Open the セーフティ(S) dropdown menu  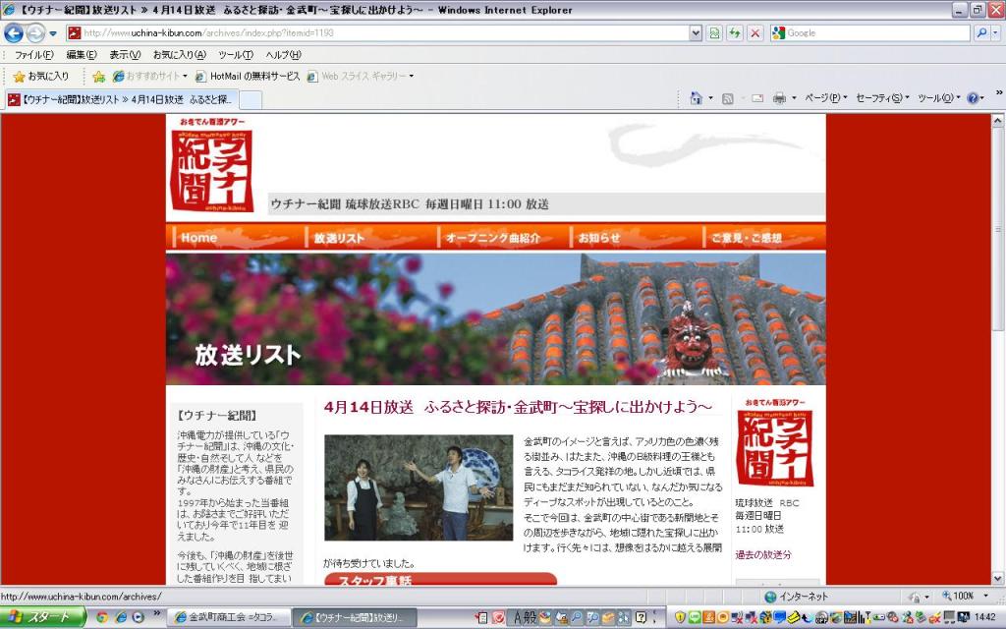coord(881,98)
